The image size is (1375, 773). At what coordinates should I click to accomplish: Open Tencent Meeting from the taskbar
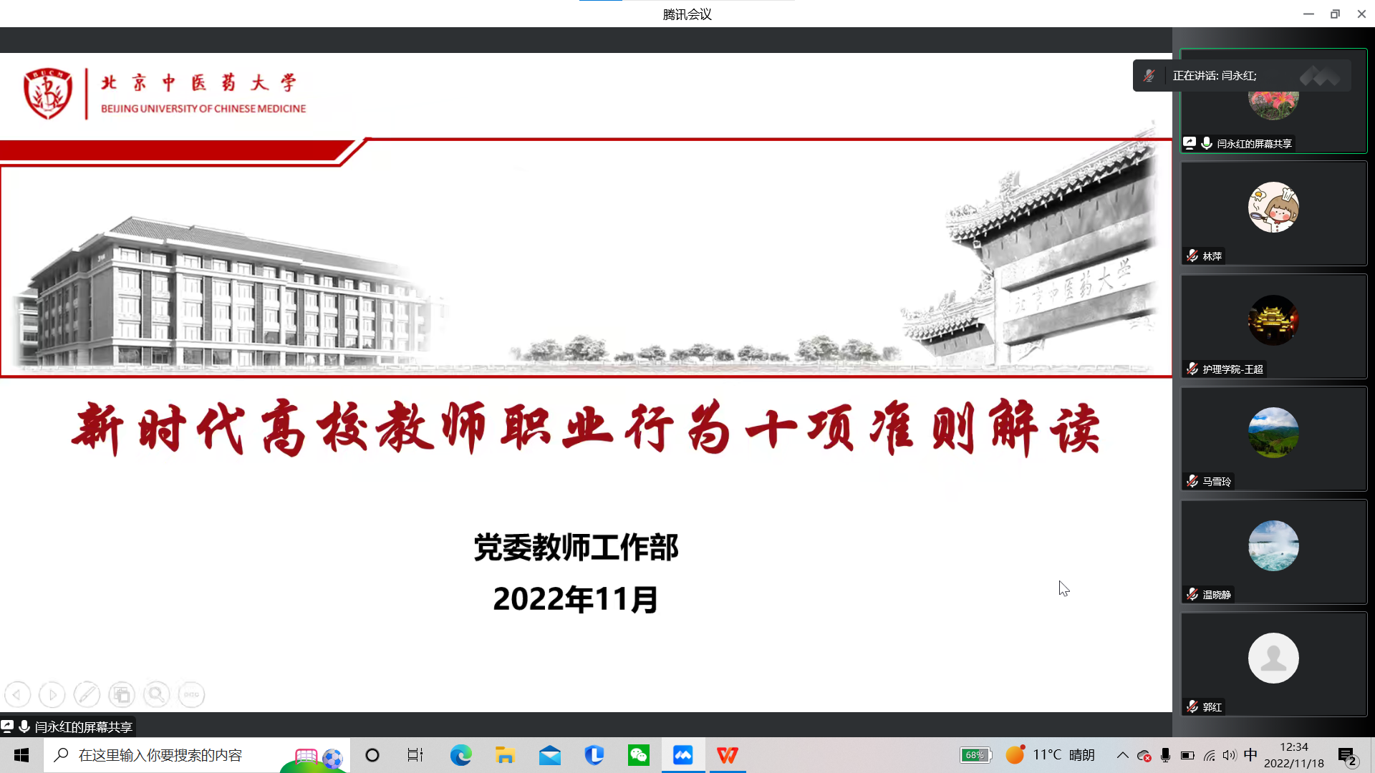(682, 755)
